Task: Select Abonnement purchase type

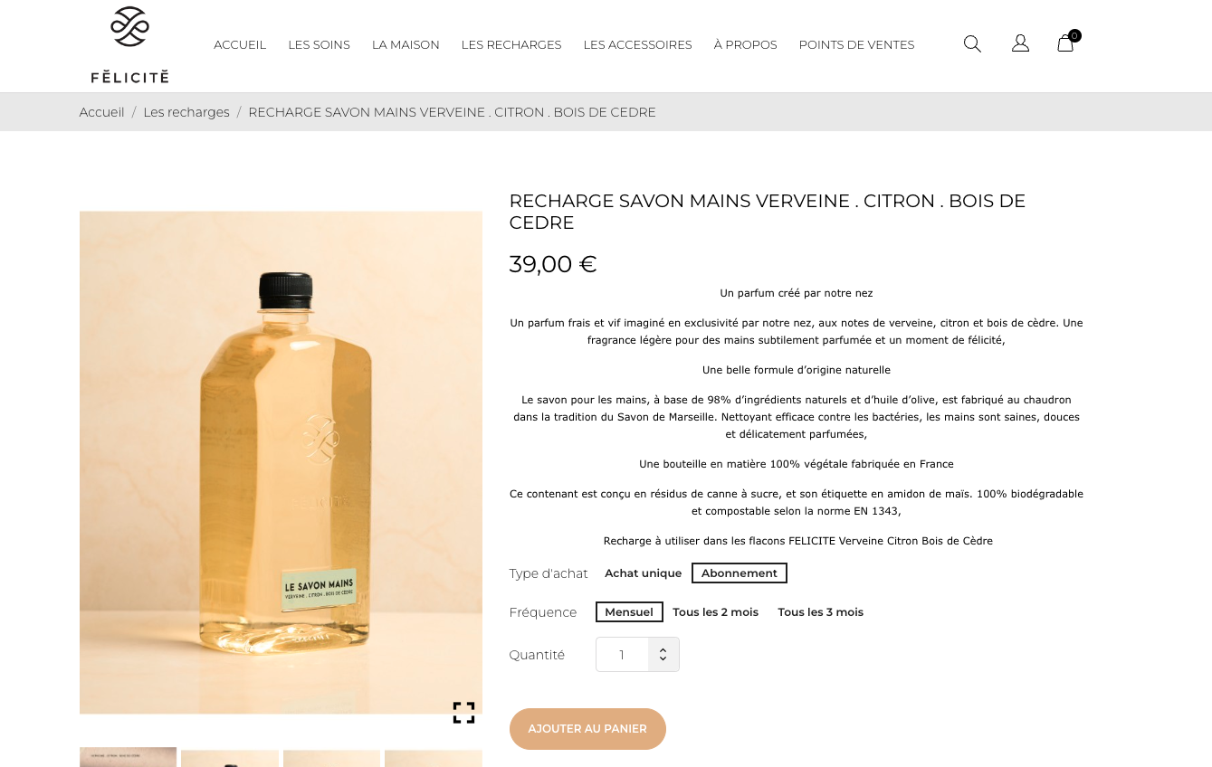Action: [x=740, y=573]
